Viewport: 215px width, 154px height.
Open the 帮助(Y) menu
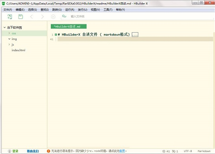(x=120, y=10)
